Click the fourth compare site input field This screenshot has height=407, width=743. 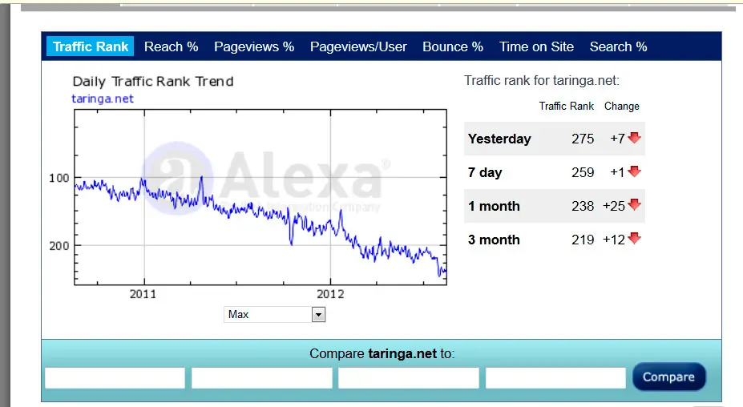click(x=555, y=378)
